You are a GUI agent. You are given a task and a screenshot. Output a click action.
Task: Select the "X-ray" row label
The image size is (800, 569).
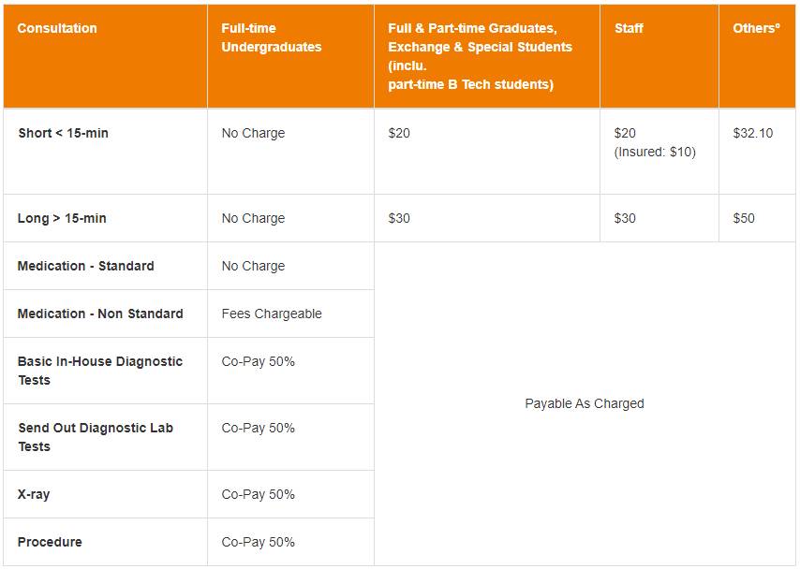coord(34,494)
